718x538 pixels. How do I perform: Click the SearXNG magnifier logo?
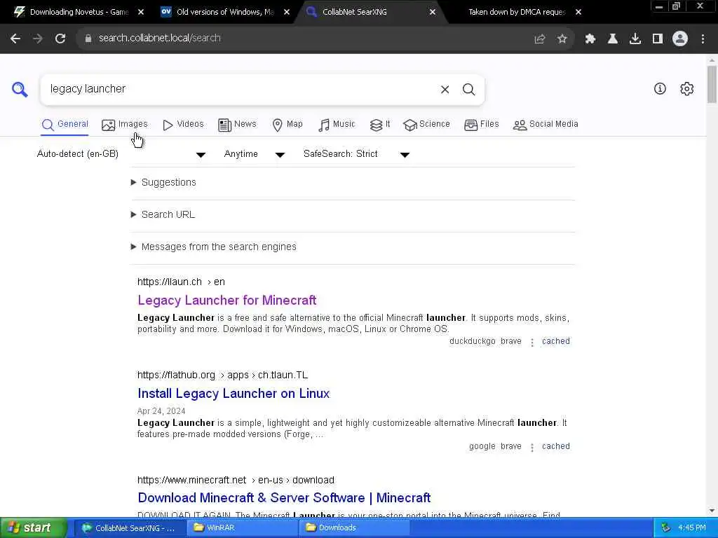[20, 89]
